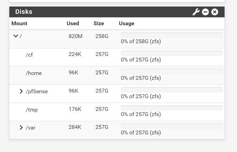Minimize the Disks widget panel
Viewport: 237px width, 152px height.
206,12
